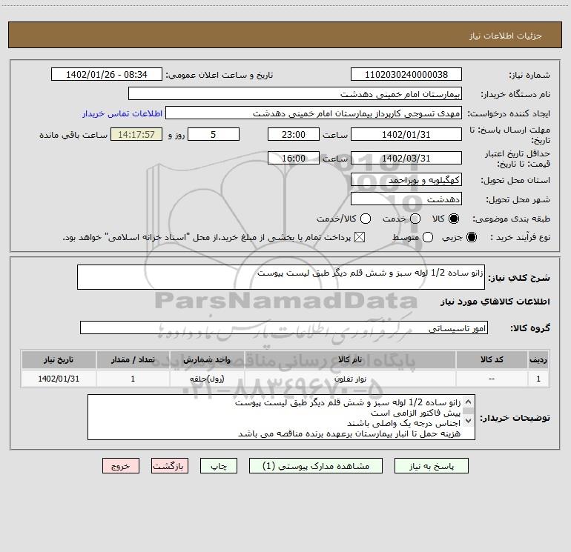Click the ردیف column header
Screen dimensions: 571x552
click(x=538, y=359)
